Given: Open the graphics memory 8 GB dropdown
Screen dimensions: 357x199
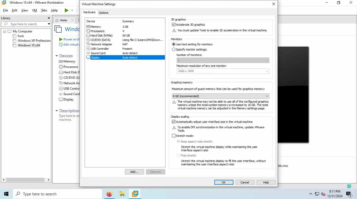Looking at the screenshot, I should pyautogui.click(x=221, y=96).
